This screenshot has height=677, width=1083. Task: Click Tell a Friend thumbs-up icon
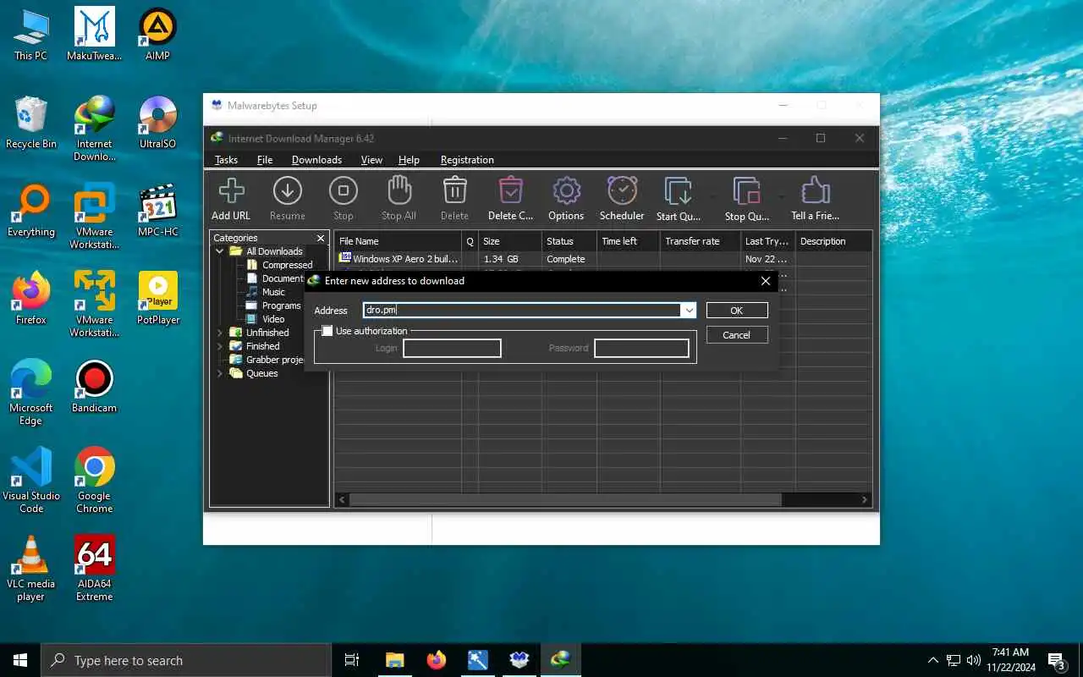816,191
